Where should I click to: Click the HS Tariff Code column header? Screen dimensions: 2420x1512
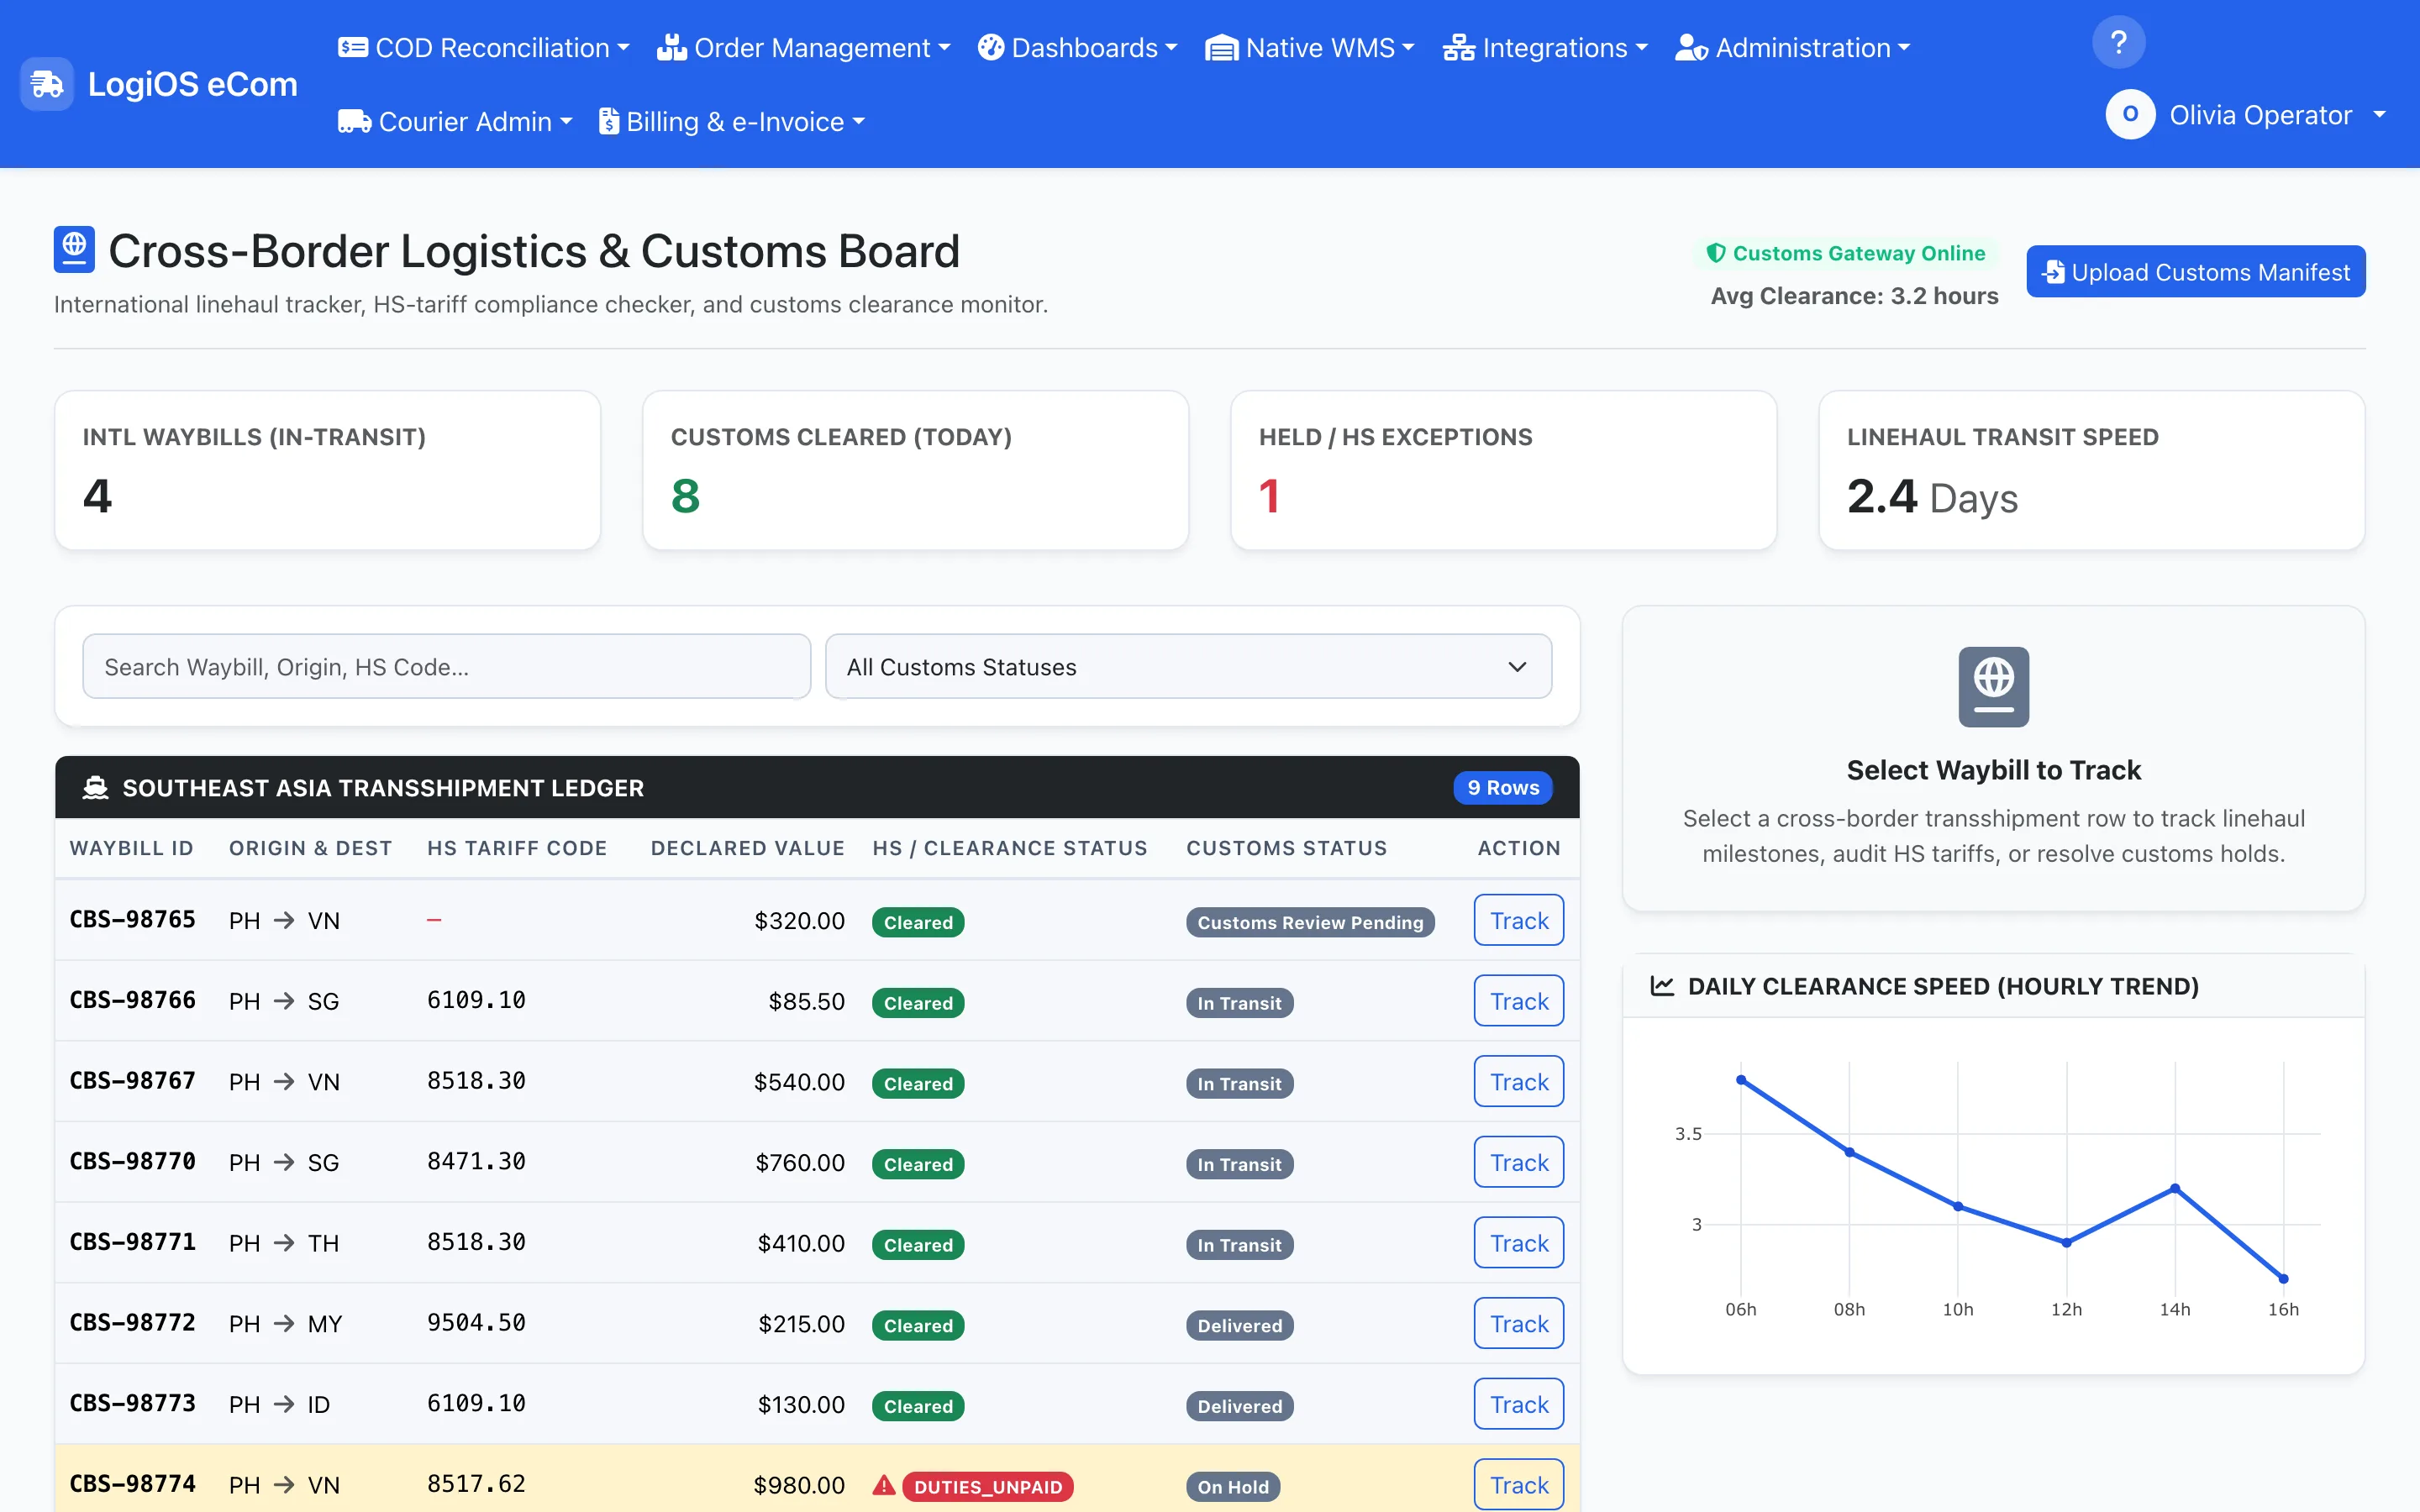[517, 848]
